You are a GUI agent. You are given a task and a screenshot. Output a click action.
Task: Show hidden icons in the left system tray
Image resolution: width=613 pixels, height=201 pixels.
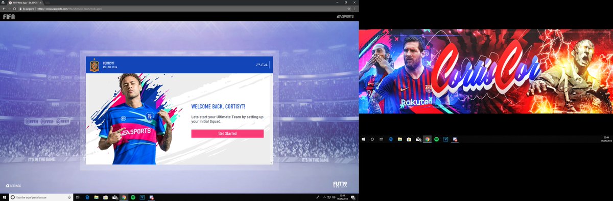point(324,197)
